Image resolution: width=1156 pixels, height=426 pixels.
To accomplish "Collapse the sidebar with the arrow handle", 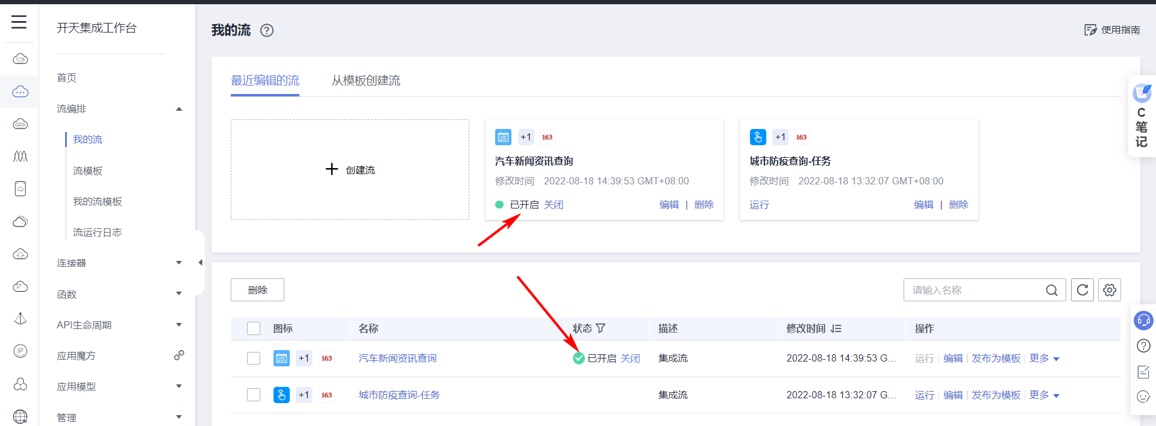I will tap(200, 263).
